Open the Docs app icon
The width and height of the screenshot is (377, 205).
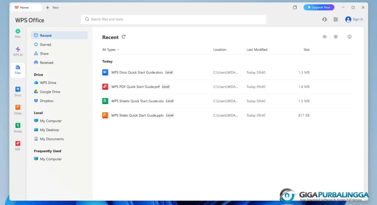(x=18, y=89)
